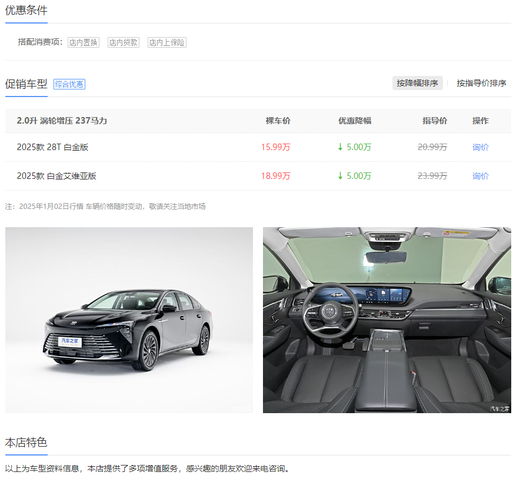Click the 店内贷款 tag
Image resolution: width=513 pixels, height=482 pixels.
[x=124, y=42]
